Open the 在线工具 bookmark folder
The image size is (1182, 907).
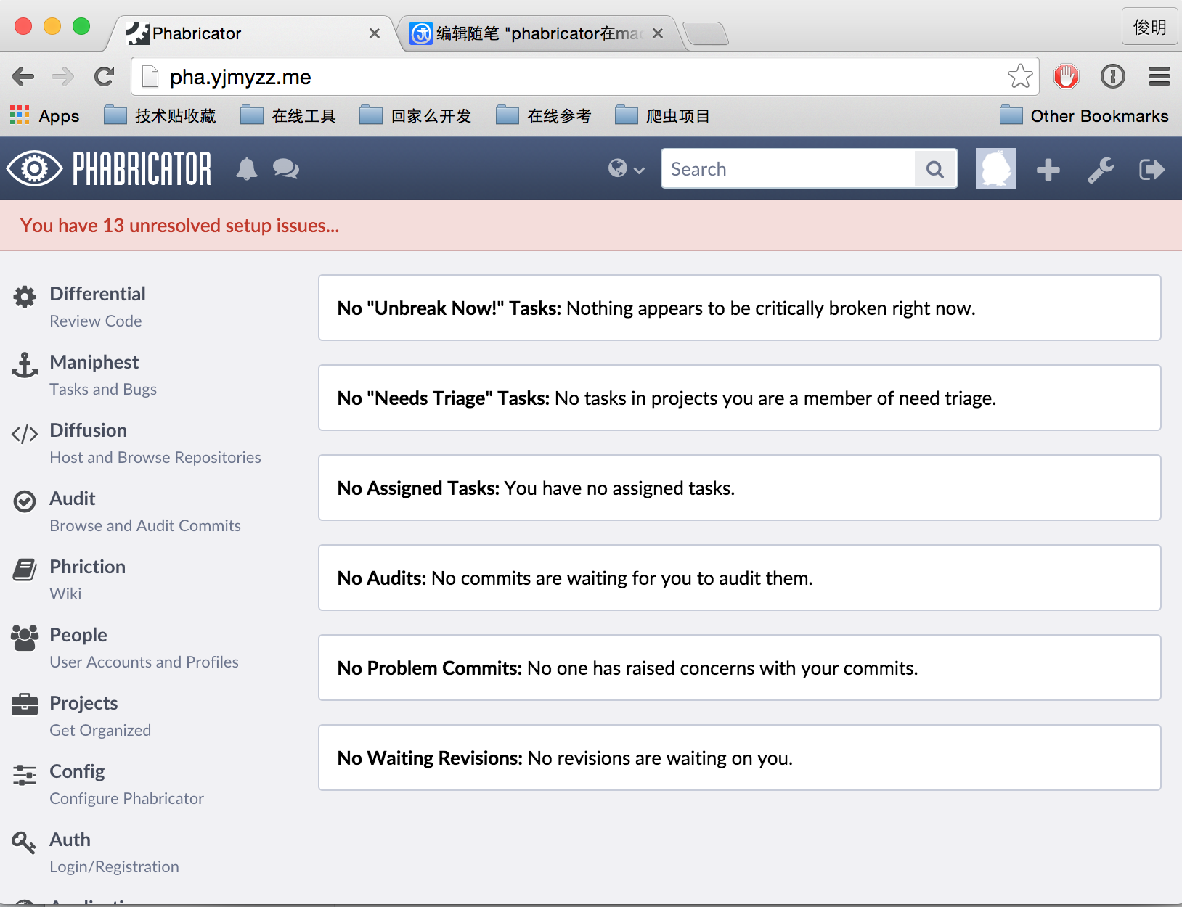coord(288,116)
